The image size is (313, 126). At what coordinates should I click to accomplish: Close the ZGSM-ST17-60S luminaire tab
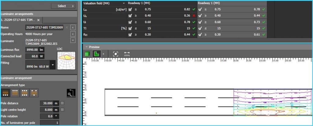tap(39, 20)
